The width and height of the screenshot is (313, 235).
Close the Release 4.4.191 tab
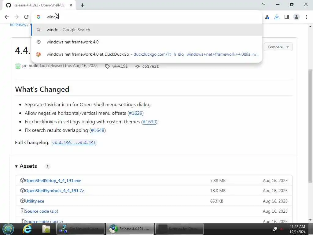pos(71,5)
